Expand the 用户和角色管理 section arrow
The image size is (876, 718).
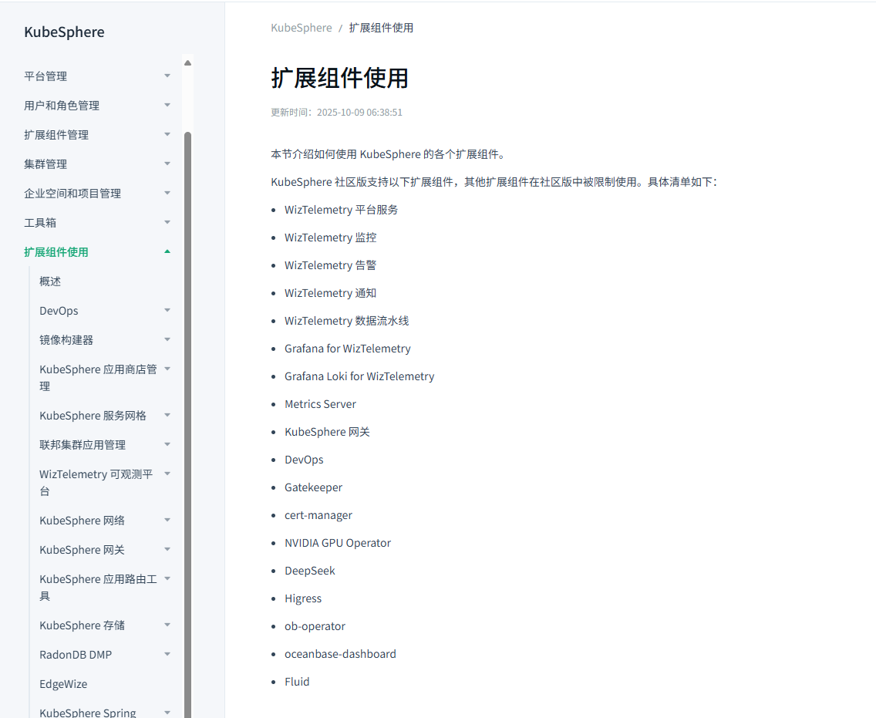(x=167, y=105)
